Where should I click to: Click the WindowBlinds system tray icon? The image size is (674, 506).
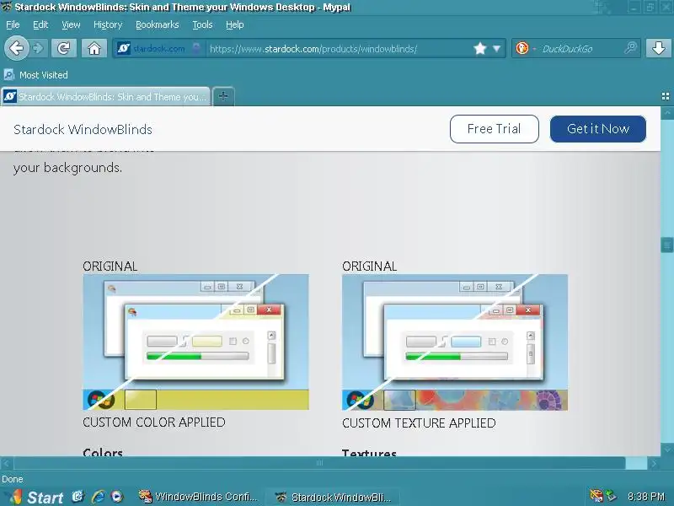(596, 496)
